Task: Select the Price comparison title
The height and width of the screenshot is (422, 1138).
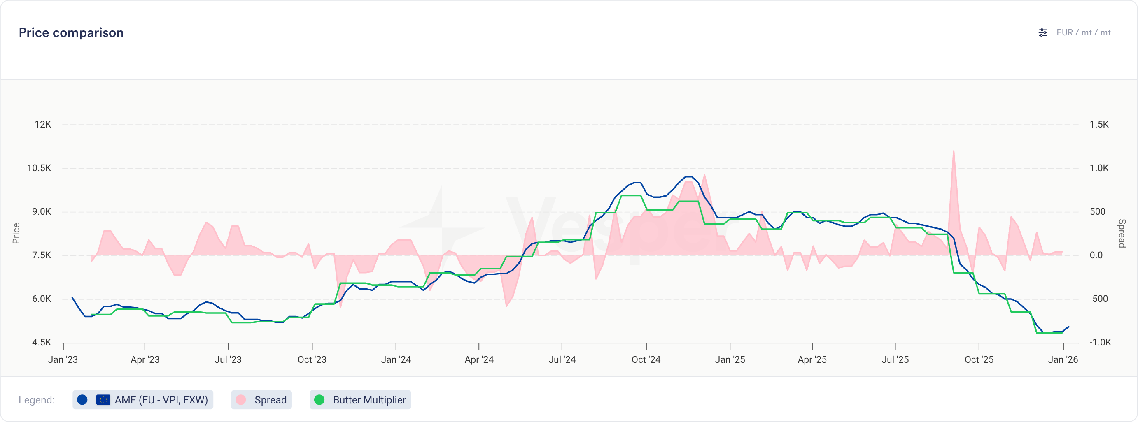Action: coord(71,32)
